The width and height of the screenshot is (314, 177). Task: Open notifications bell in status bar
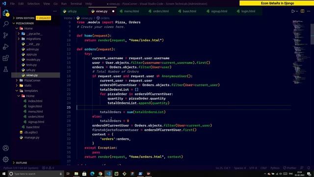coord(309,168)
